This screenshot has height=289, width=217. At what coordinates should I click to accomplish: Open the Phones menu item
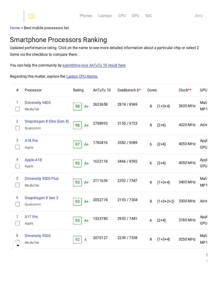(x=86, y=16)
